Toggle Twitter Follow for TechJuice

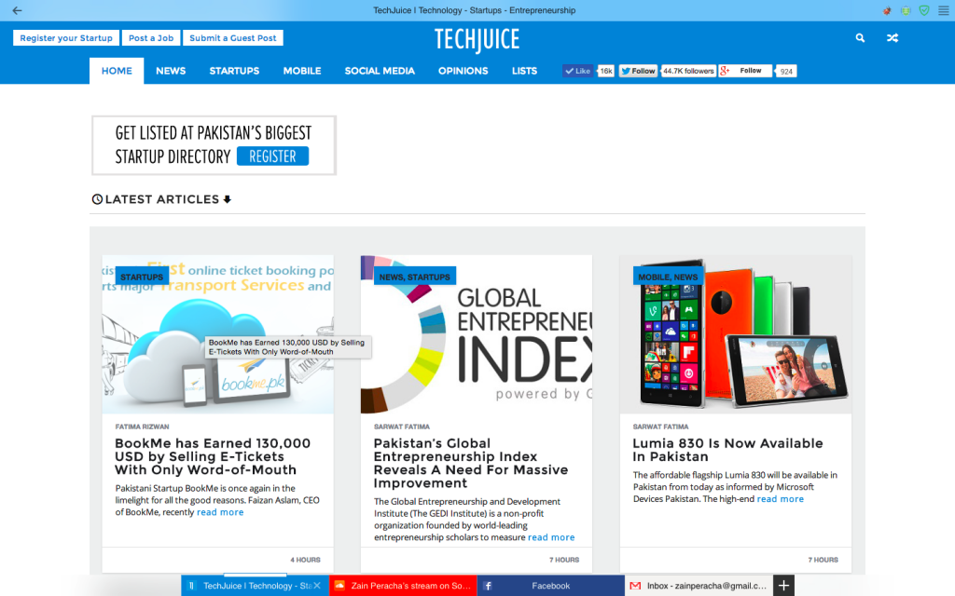point(638,70)
